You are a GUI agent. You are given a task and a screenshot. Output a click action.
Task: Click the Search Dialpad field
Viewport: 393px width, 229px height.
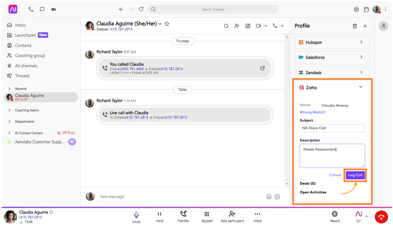(213, 9)
